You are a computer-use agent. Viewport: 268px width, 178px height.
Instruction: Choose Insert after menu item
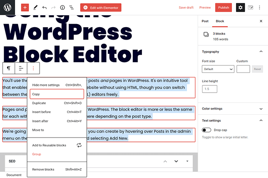[57, 121]
